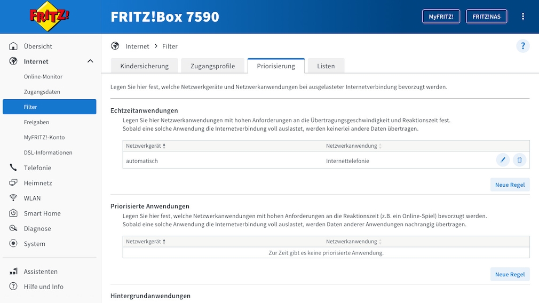This screenshot has height=303, width=539.
Task: Click the FRITZ! logo
Action: (50, 16)
